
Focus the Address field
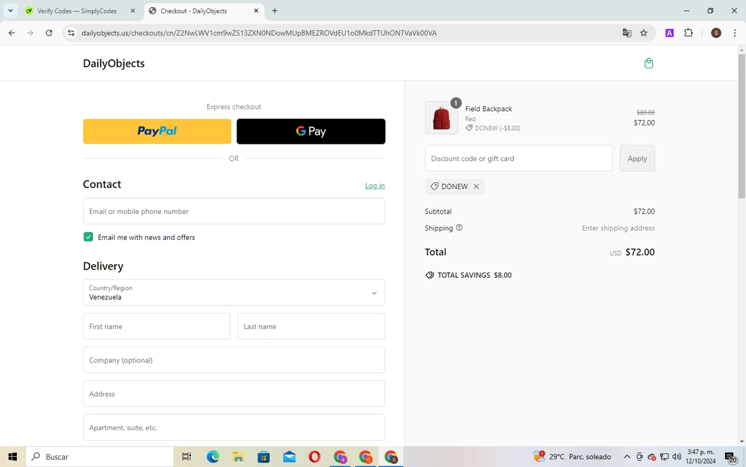[x=234, y=394]
